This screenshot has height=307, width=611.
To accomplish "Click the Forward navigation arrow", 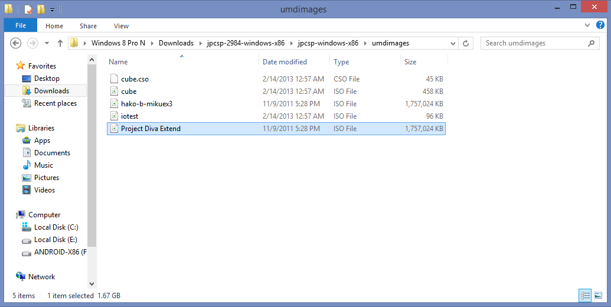I will [32, 43].
